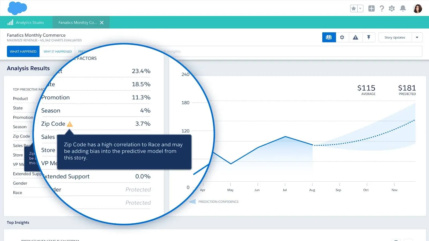Click the Analytics Studio bar chart icon
429x241 pixels.
coord(10,22)
